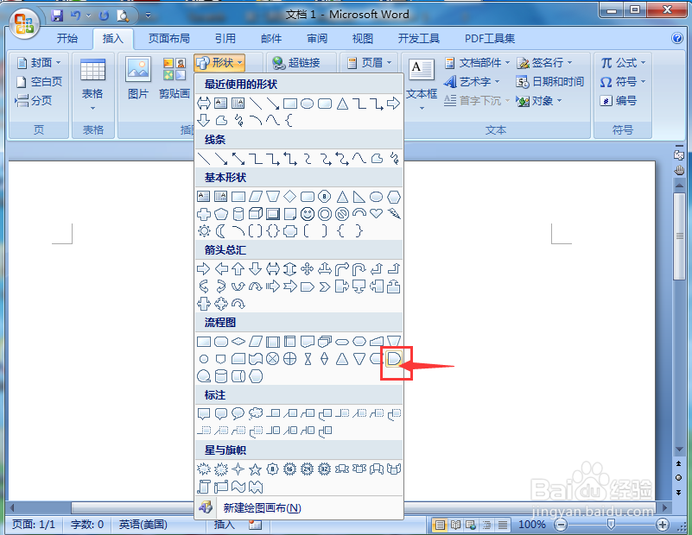Insert a Page Break (分页)
Viewport: 692px width, 535px height.
[x=34, y=101]
